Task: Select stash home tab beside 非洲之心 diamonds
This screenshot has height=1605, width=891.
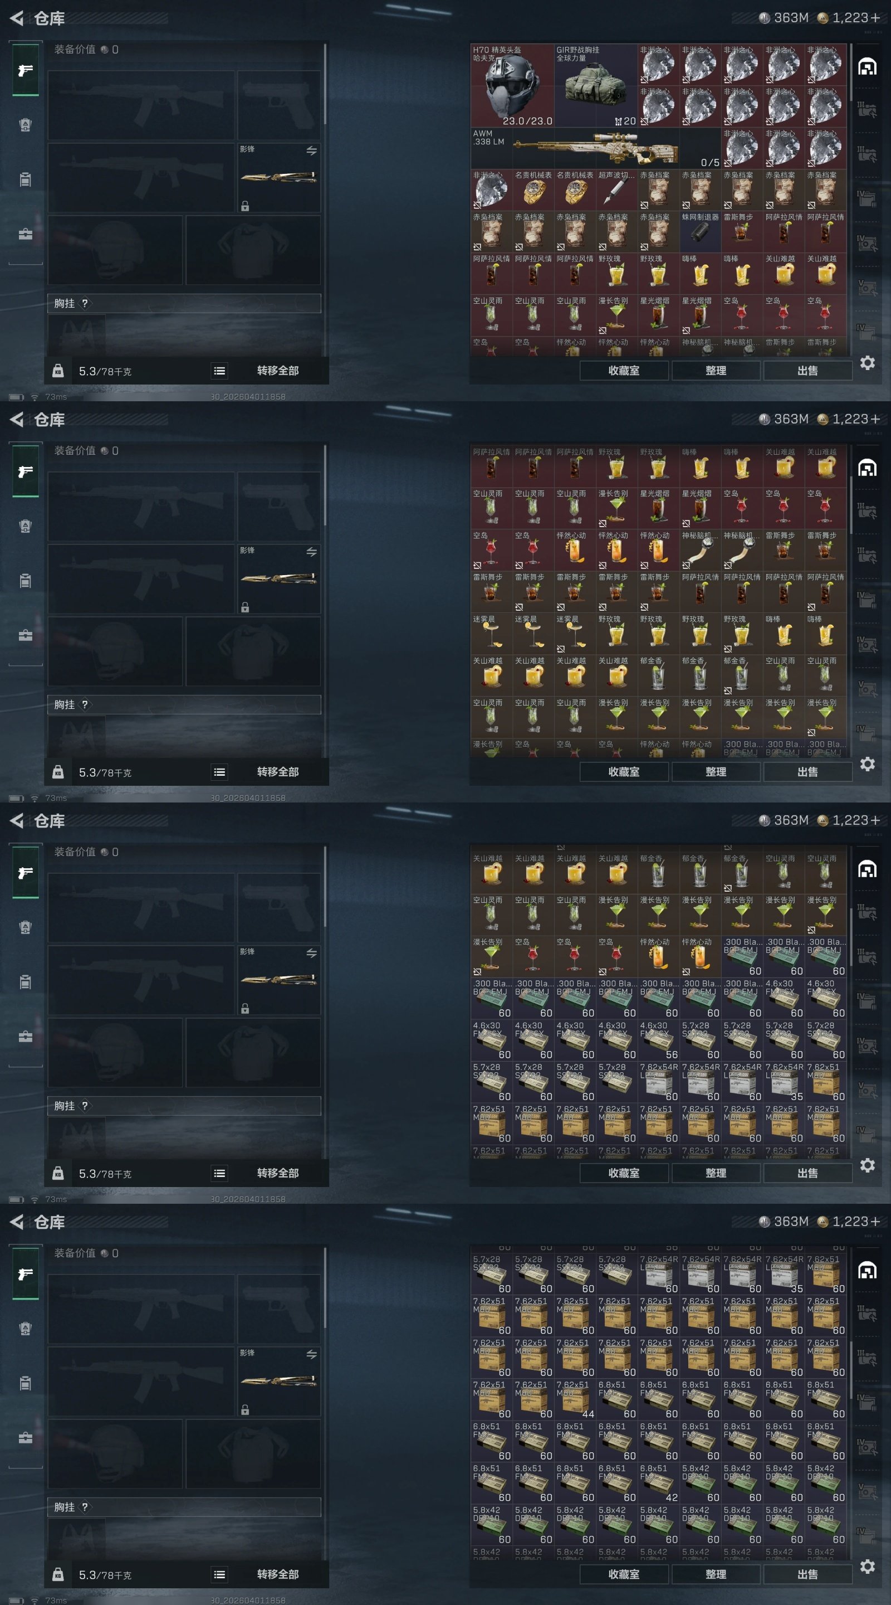Action: pos(868,67)
